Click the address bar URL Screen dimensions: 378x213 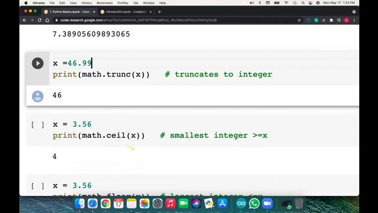point(138,20)
